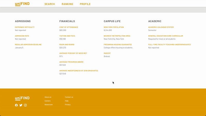The image size is (206, 116).
Task: Click GENERAL EDUCATION/CORE CURRICULUM label
Action: (x=166, y=36)
